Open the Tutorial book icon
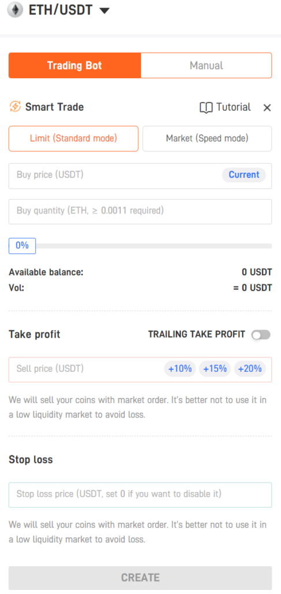This screenshot has height=594, width=281. coord(206,107)
